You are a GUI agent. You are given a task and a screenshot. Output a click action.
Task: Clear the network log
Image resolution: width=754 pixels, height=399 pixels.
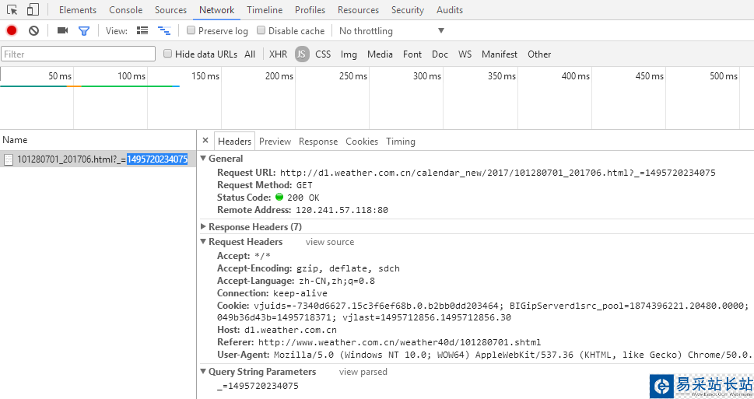coord(33,31)
